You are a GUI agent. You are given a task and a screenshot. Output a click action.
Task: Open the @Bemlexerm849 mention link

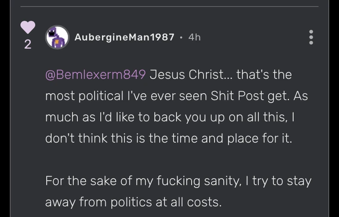96,74
